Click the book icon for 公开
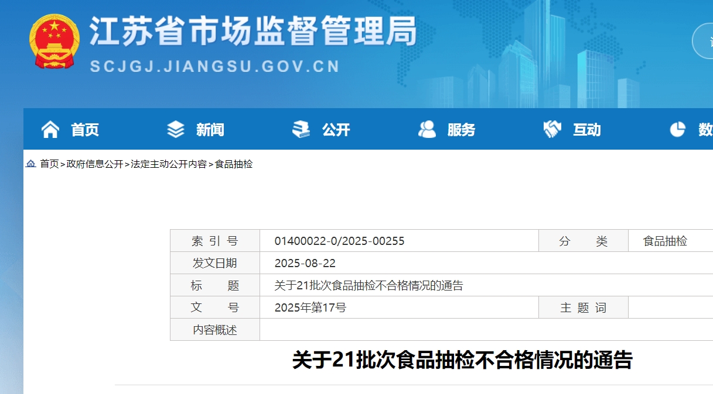713x394 pixels. tap(301, 129)
